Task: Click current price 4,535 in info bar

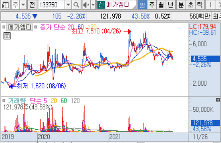Action: 23,17
